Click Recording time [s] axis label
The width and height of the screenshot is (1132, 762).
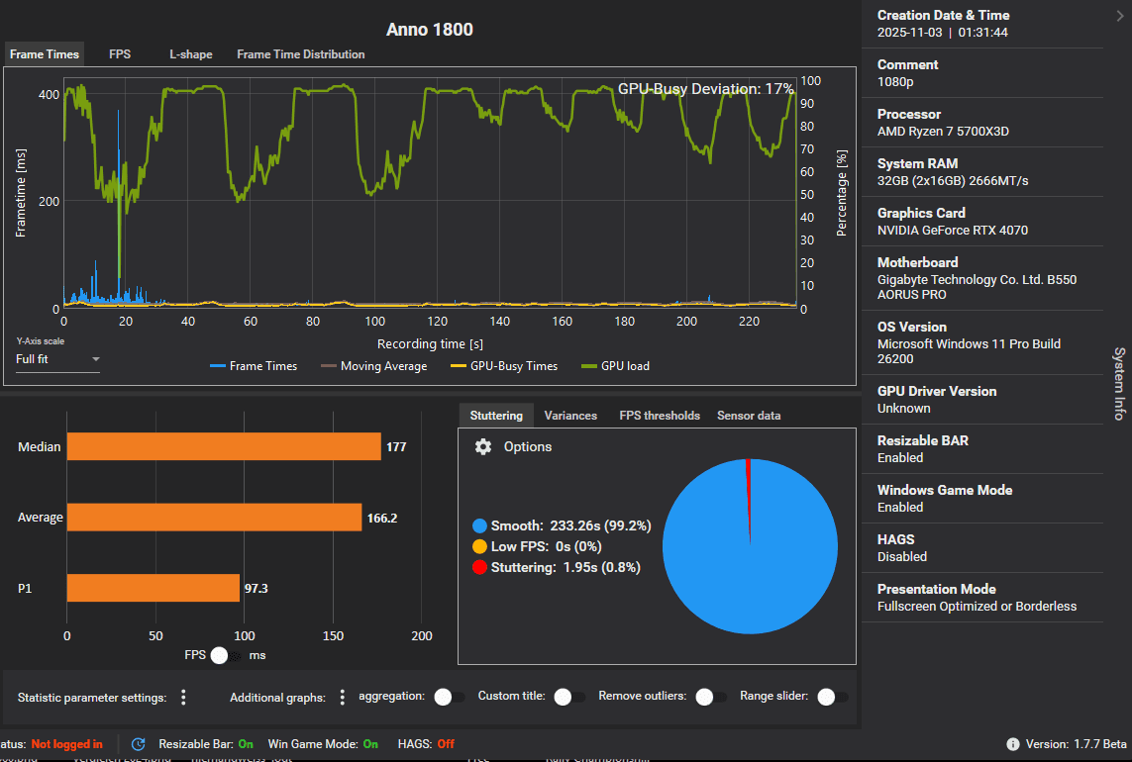tap(430, 344)
